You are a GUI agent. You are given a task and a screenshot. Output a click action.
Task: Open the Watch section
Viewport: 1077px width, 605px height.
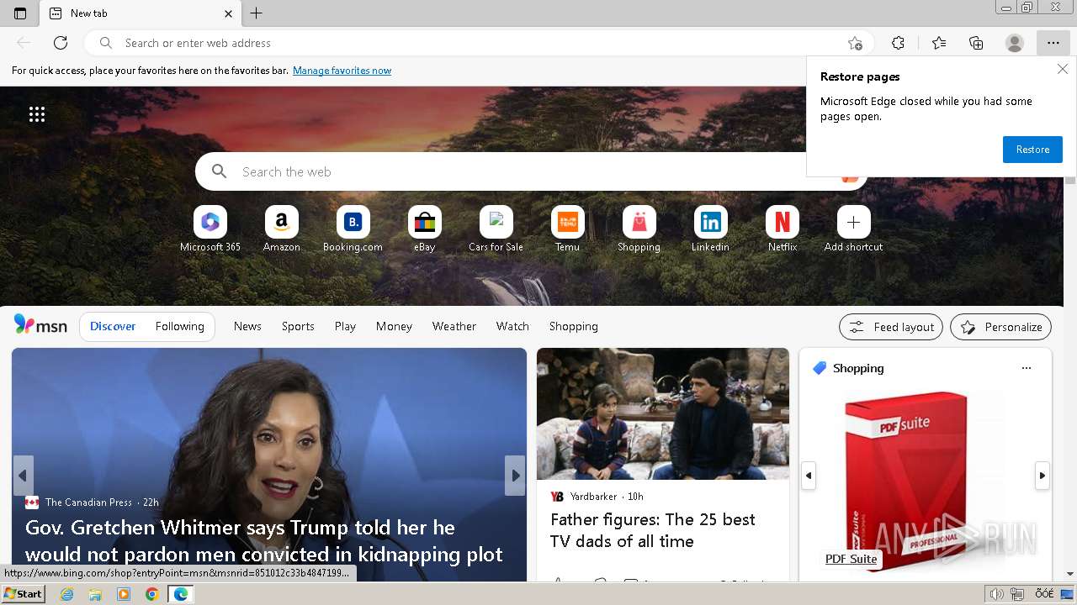(512, 326)
